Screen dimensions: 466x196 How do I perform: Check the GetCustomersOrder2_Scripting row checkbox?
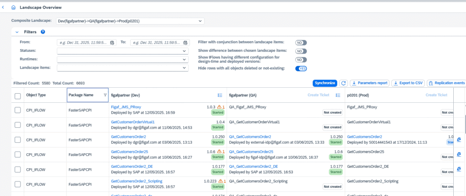click(x=18, y=184)
